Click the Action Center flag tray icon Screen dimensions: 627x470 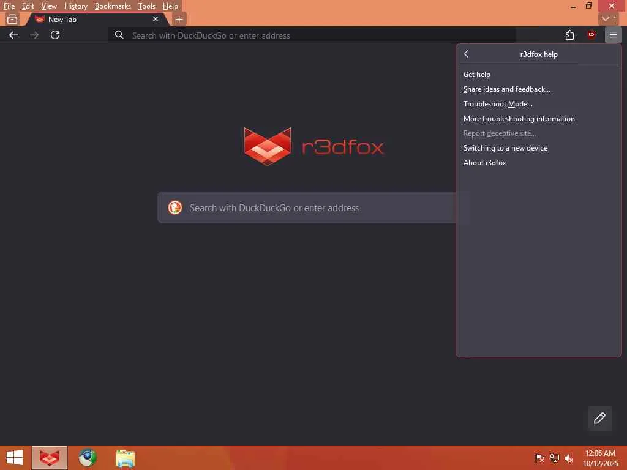coord(539,458)
